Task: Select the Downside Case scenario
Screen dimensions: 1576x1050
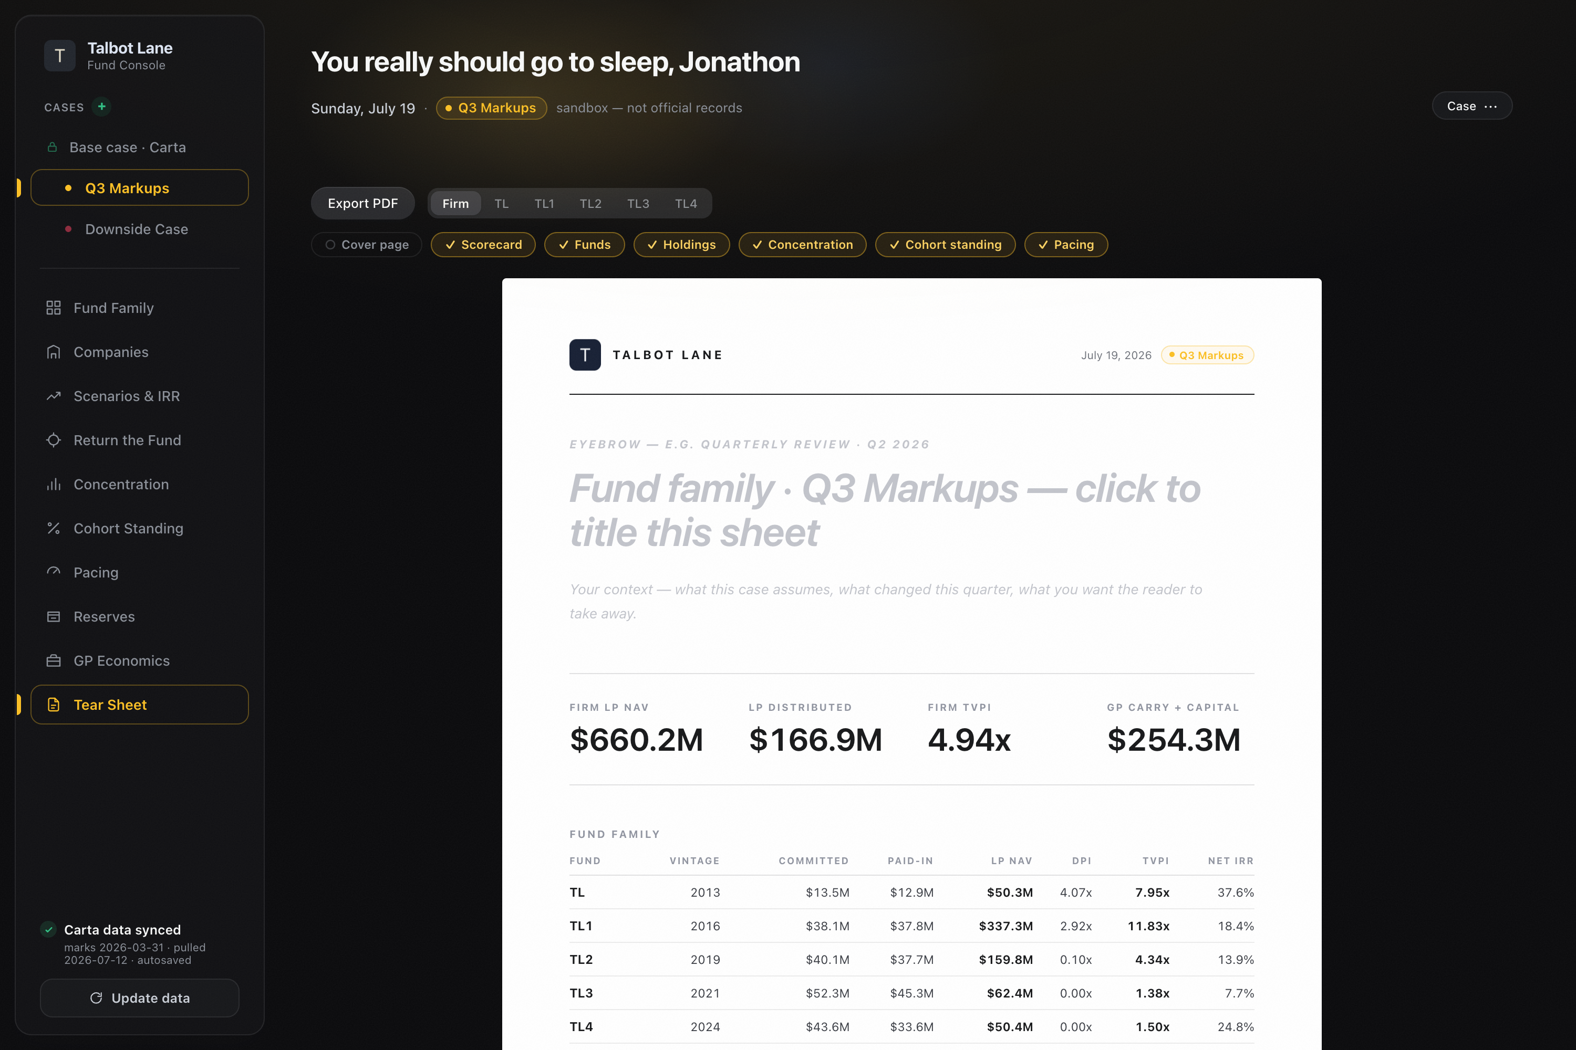Action: (137, 229)
